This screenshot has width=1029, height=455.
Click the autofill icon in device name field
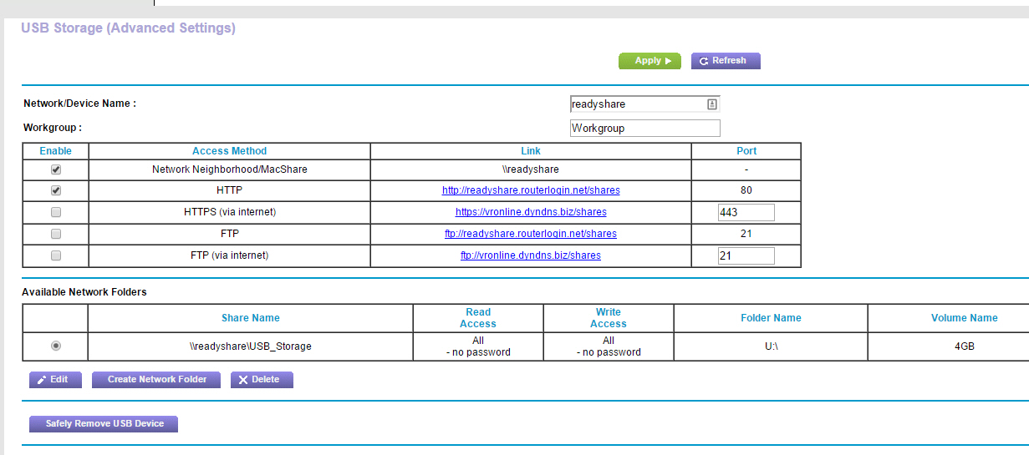click(711, 104)
